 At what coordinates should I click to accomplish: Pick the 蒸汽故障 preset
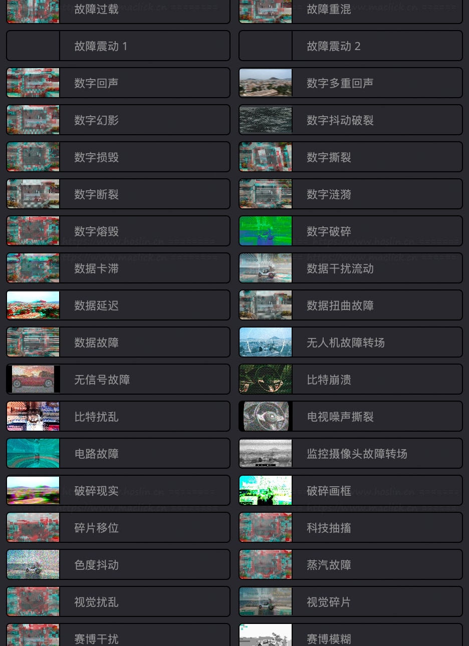(x=351, y=565)
